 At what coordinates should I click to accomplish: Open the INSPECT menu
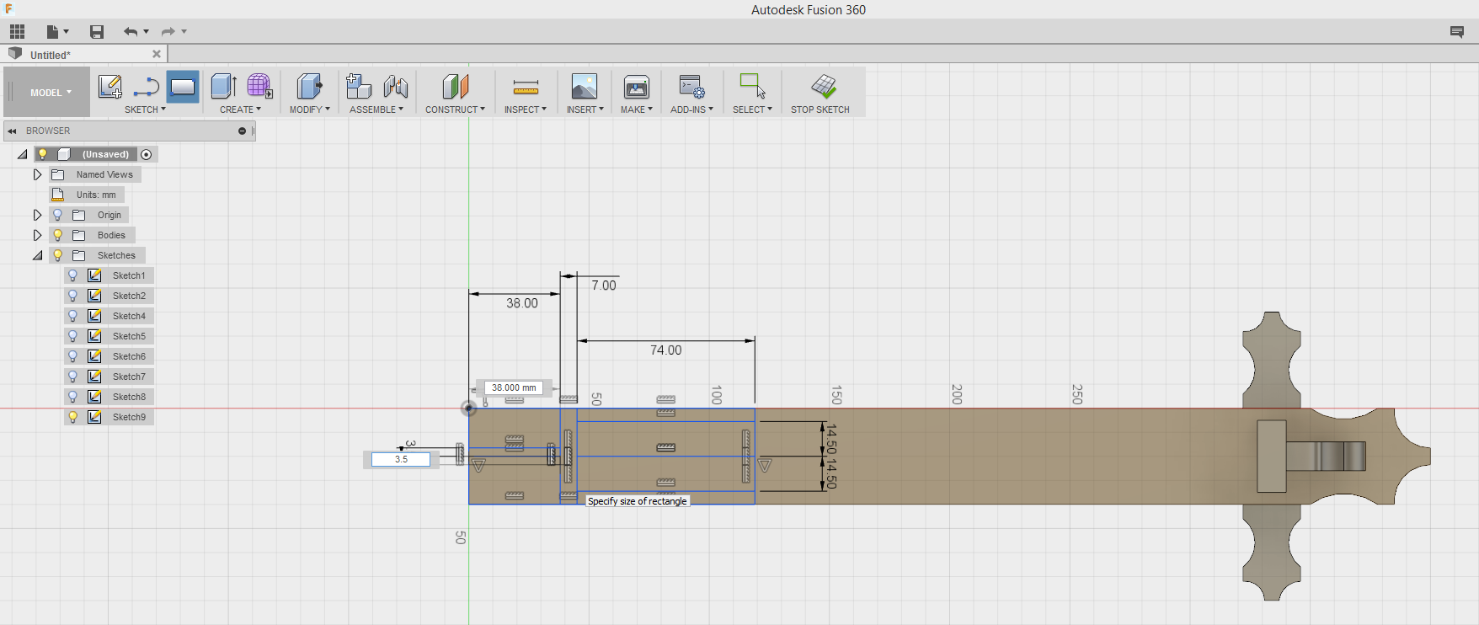[x=526, y=110]
